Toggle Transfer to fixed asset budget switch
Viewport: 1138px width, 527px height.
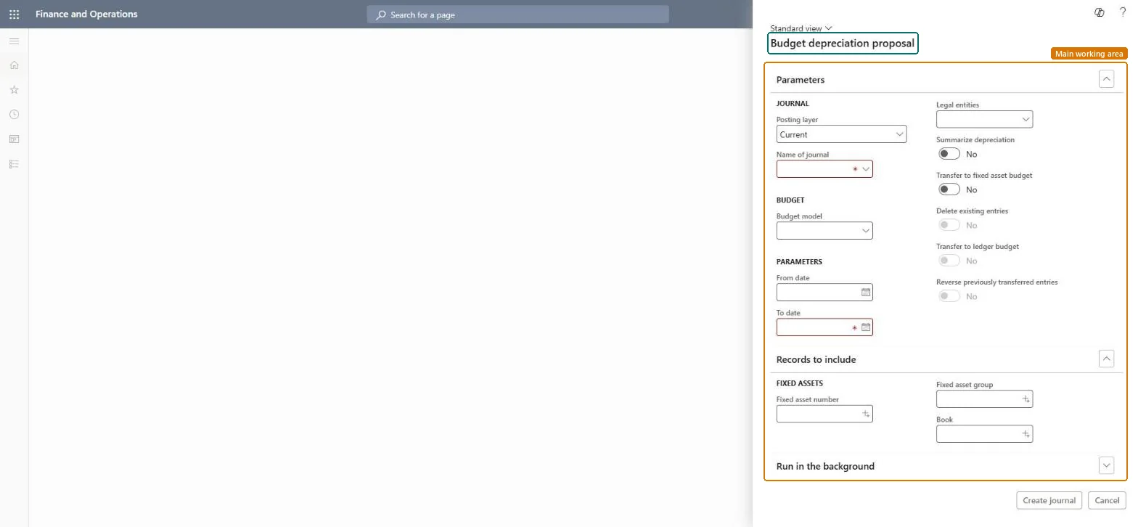[949, 189]
